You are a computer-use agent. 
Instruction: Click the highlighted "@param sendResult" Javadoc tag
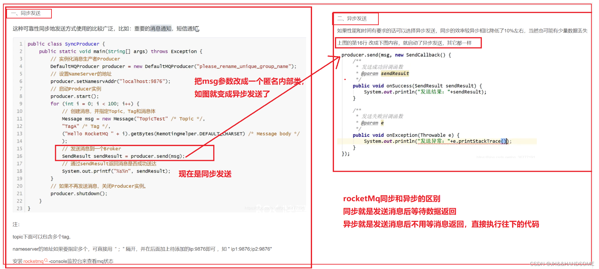click(x=385, y=74)
